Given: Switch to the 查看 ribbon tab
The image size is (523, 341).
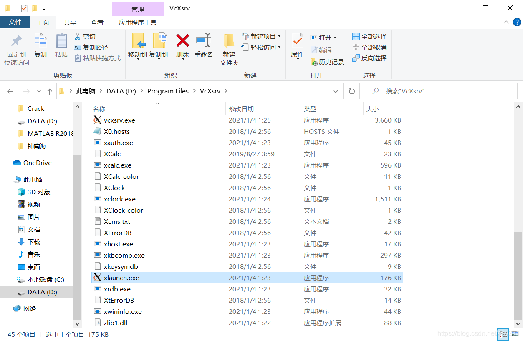Looking at the screenshot, I should pos(97,22).
